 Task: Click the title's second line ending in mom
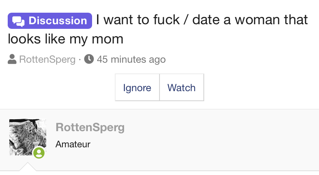[x=65, y=39]
